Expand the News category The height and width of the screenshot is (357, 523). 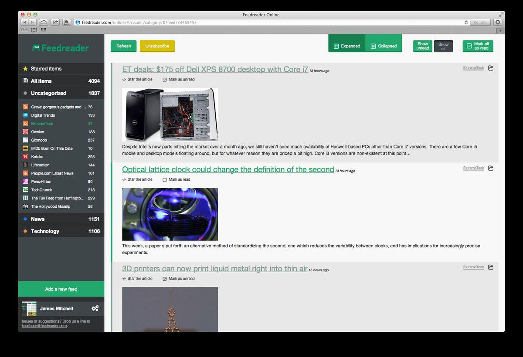point(61,219)
